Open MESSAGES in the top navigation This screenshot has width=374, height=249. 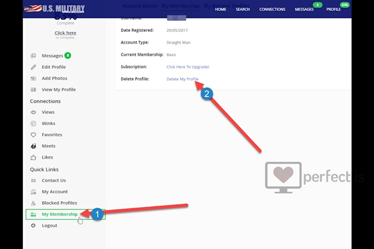tap(304, 10)
